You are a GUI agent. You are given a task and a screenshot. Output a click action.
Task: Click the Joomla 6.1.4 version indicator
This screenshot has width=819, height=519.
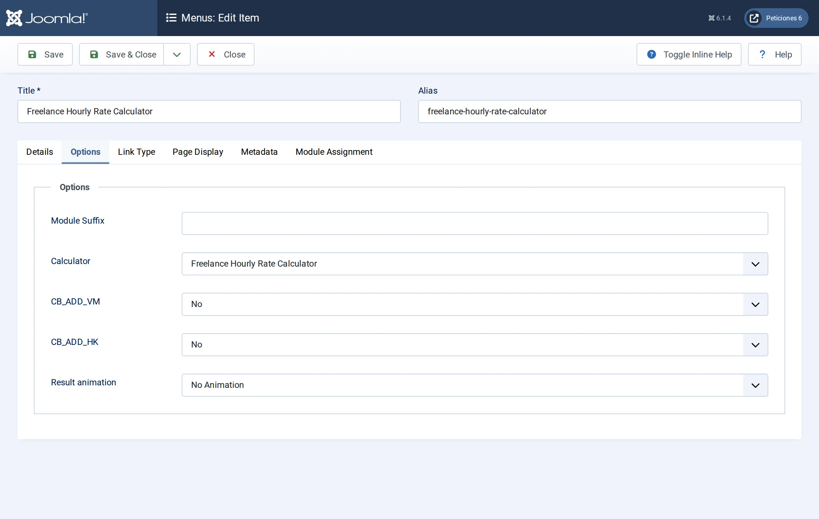719,18
